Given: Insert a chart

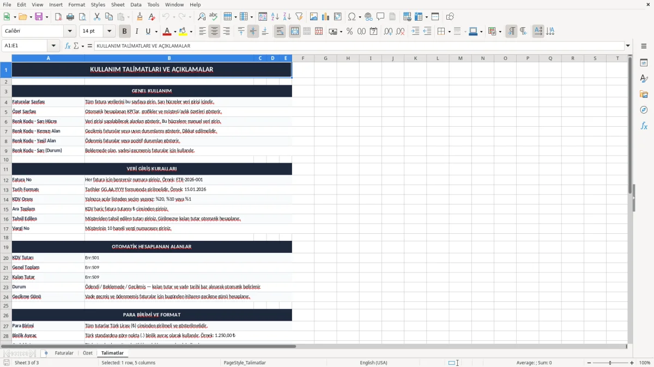Looking at the screenshot, I should coord(326,17).
